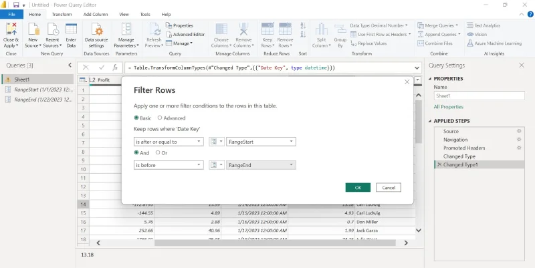535x268 pixels.
Task: Select the Advanced radio button
Action: click(160, 118)
